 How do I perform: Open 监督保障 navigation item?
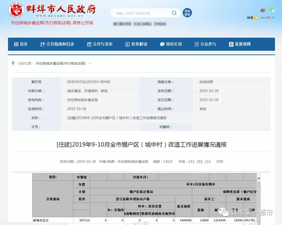point(240,44)
